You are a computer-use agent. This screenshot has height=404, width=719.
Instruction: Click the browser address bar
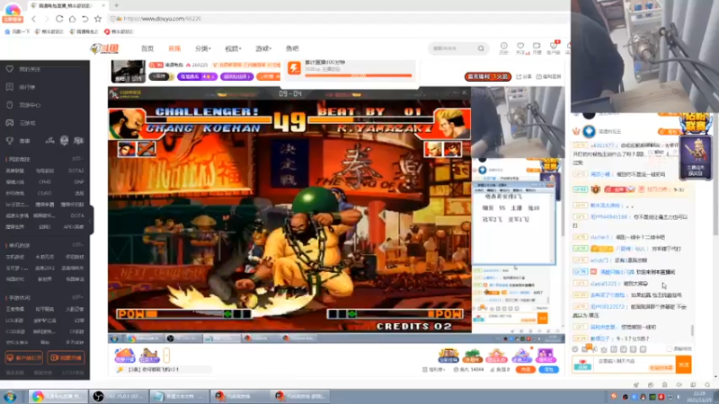(x=337, y=19)
